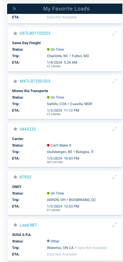The image size is (123, 262).
Task: Toggle favorite star for MXTL07250-023
Action: (15, 81)
